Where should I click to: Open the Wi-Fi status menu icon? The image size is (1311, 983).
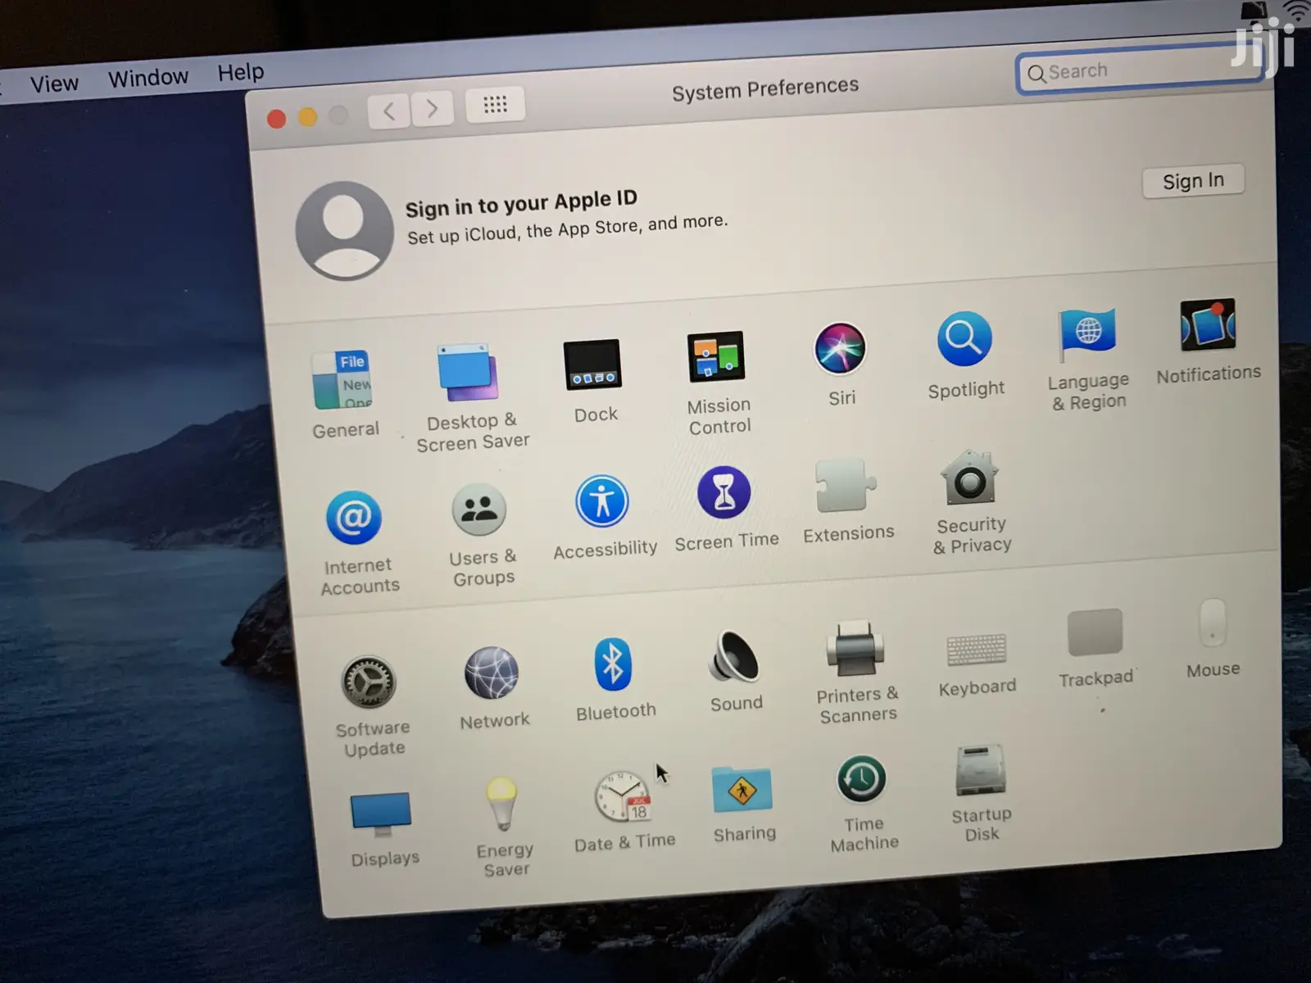point(1296,10)
